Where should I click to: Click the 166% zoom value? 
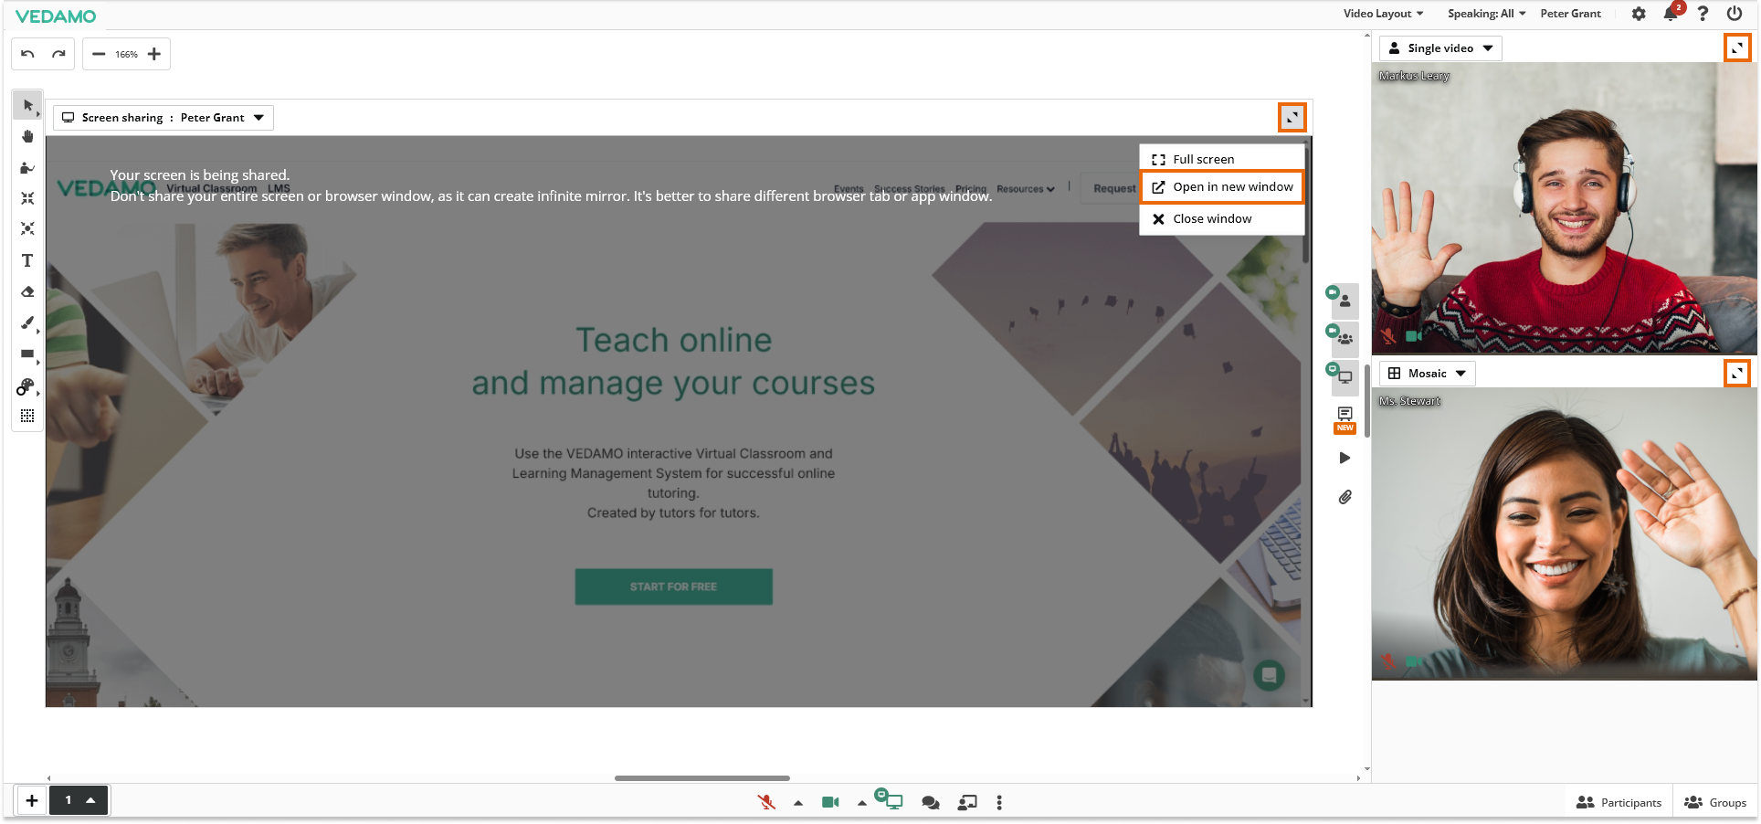(x=126, y=55)
